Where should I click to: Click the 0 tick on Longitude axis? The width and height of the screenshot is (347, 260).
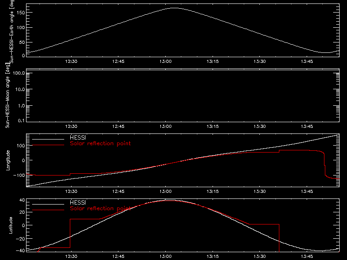[23, 160]
